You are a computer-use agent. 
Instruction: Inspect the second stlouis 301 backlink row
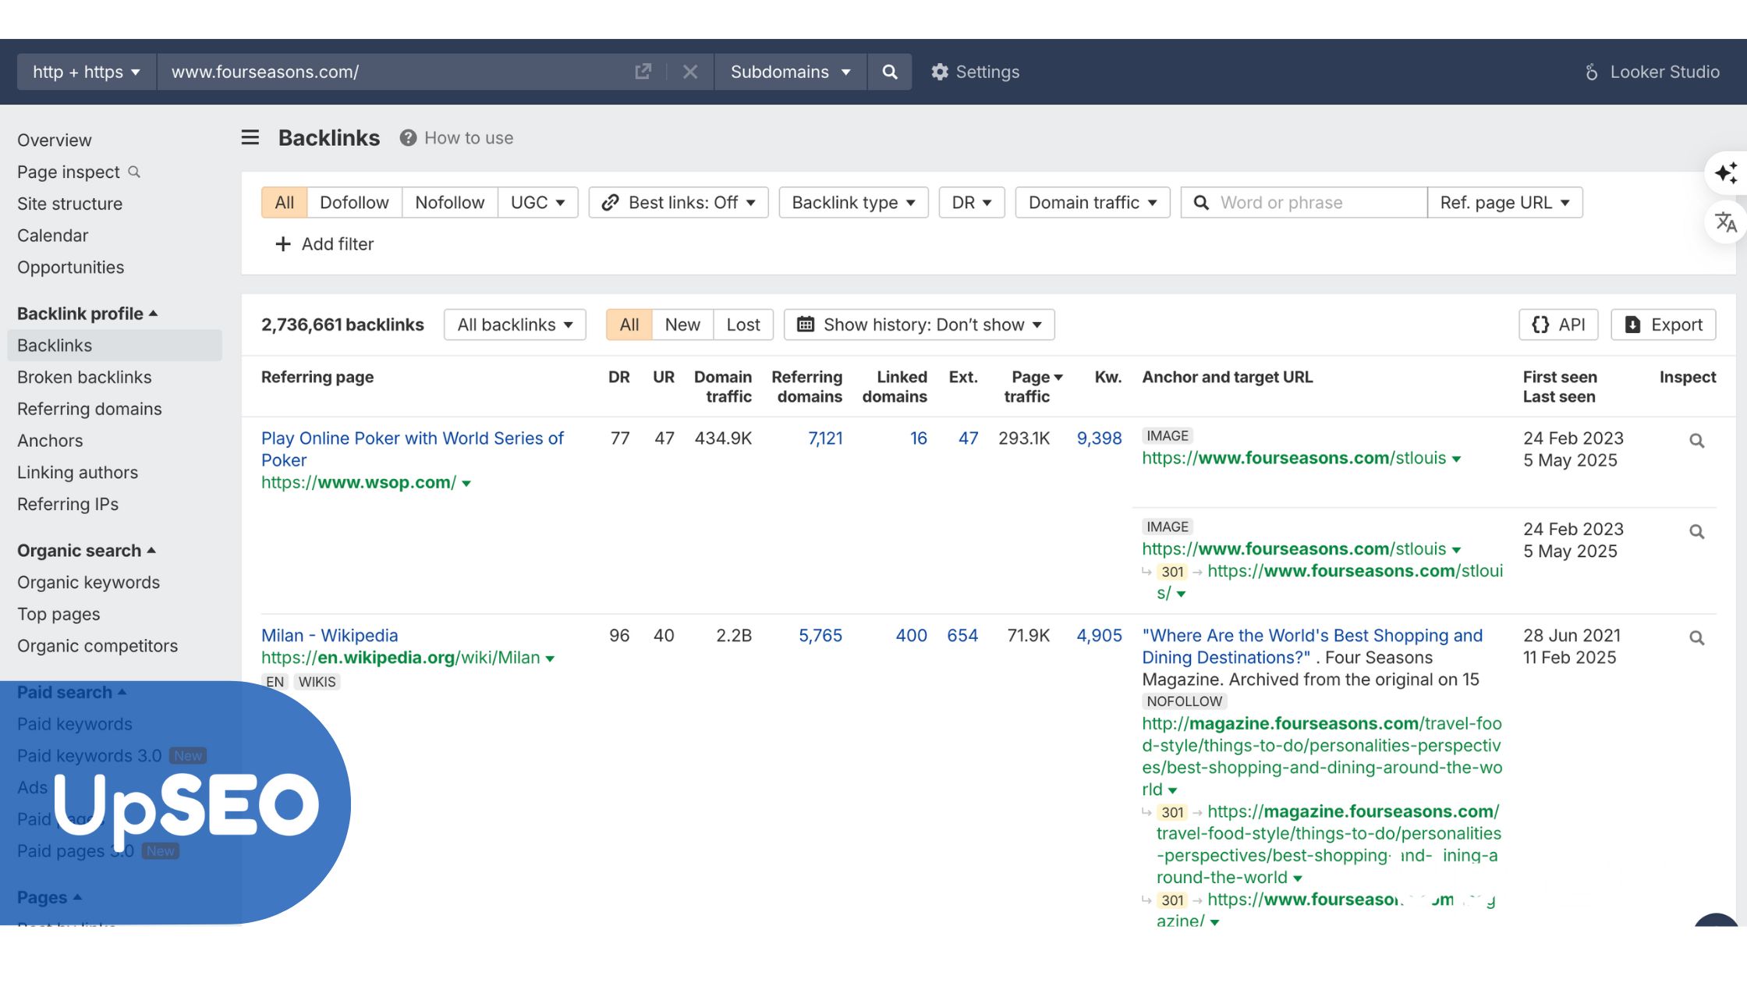1696,532
